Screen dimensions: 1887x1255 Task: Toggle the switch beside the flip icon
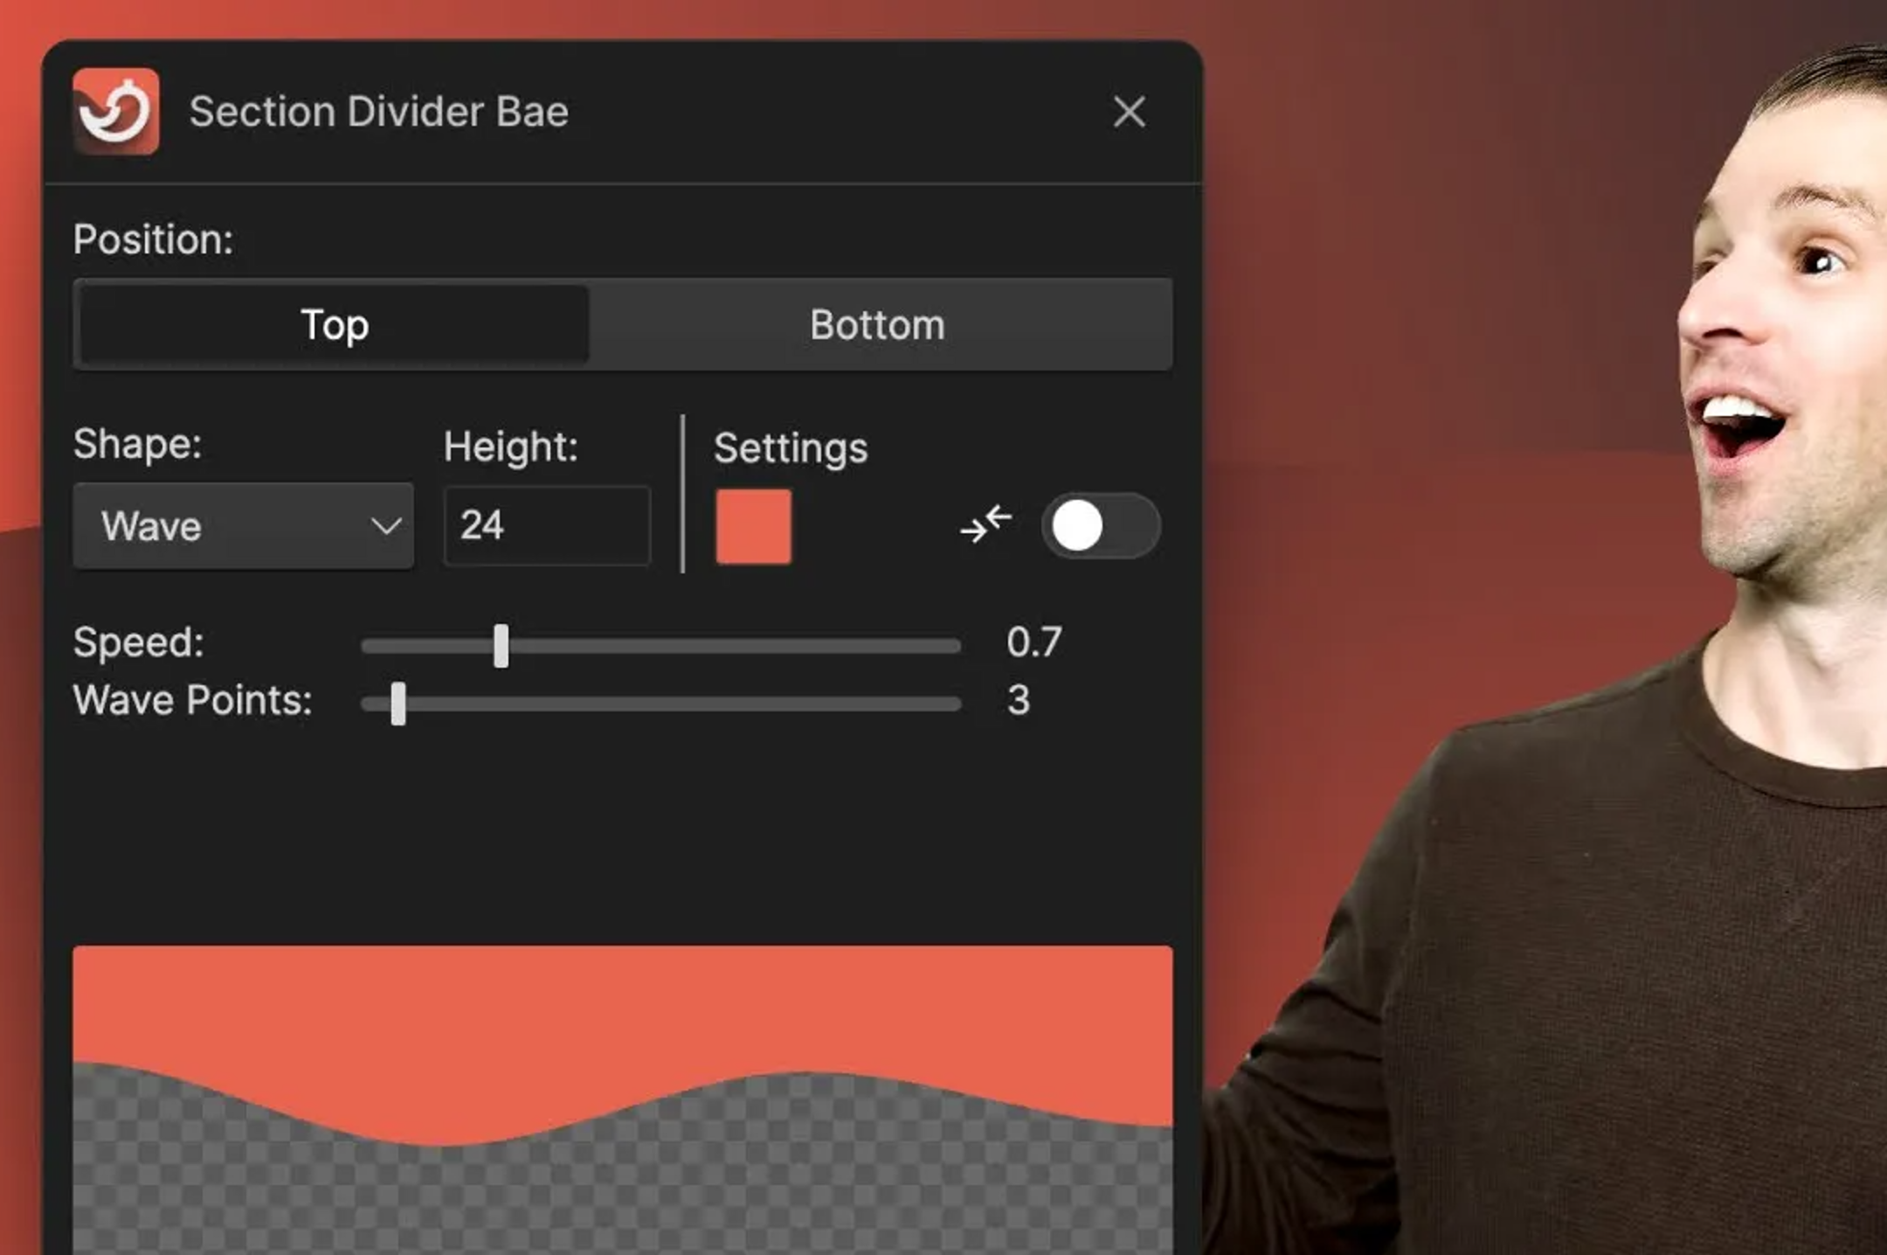1100,526
